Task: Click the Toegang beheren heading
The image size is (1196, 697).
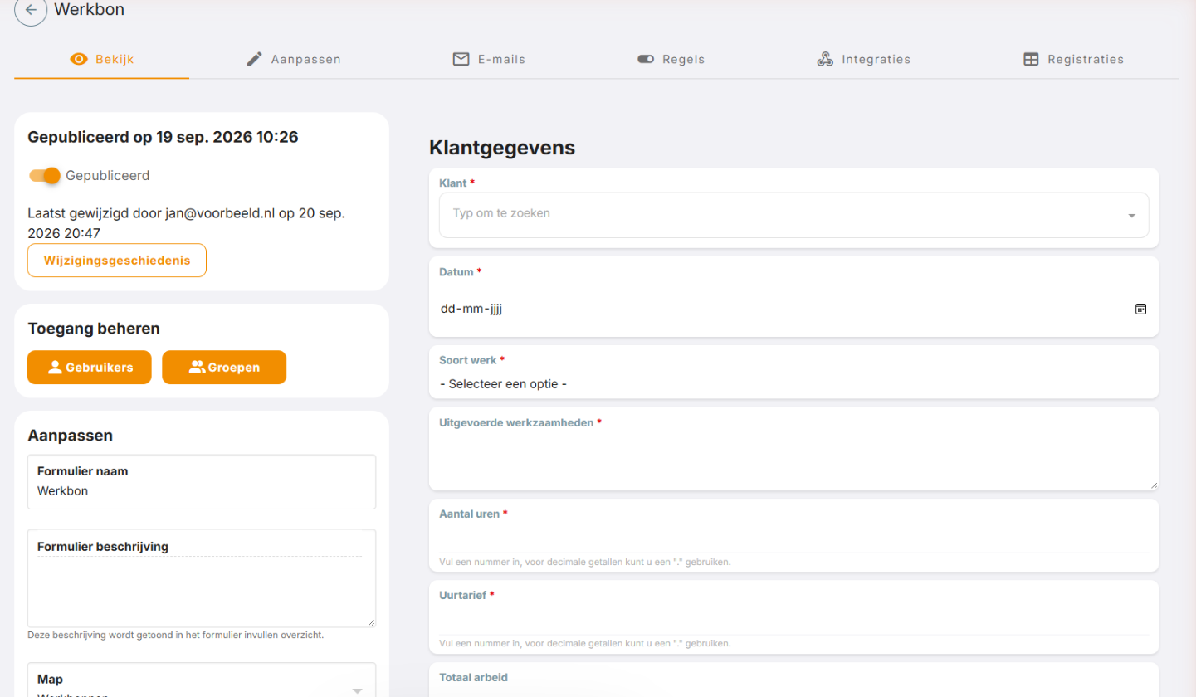Action: 94,329
